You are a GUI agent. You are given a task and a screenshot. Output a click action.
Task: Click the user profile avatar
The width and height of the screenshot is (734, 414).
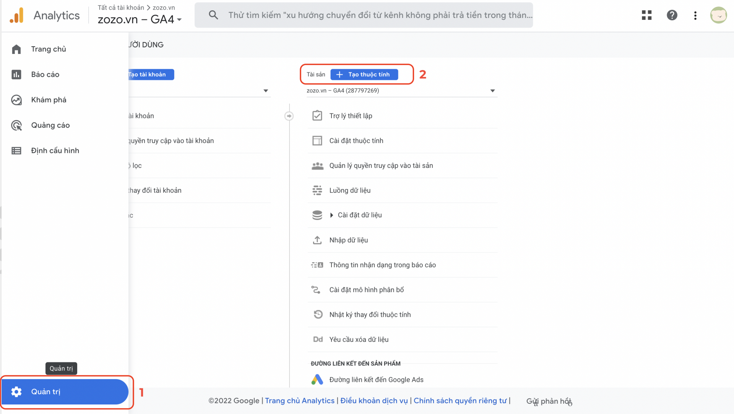point(718,15)
